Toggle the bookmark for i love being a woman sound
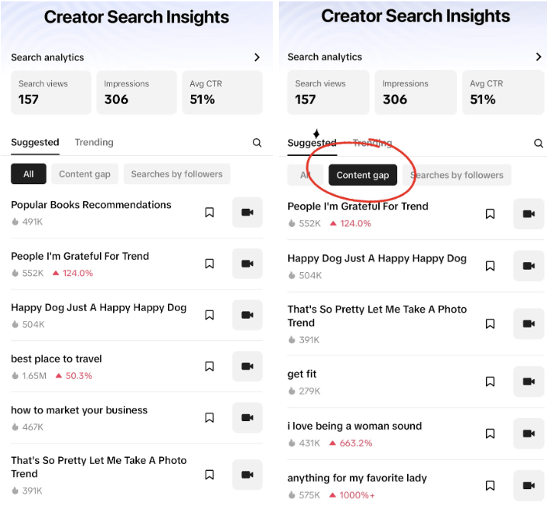The height and width of the screenshot is (506, 547). point(490,433)
